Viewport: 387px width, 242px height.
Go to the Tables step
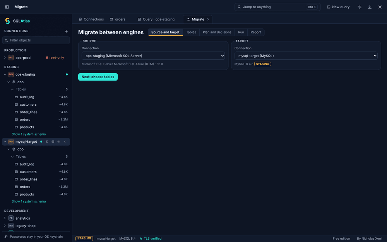point(191,33)
